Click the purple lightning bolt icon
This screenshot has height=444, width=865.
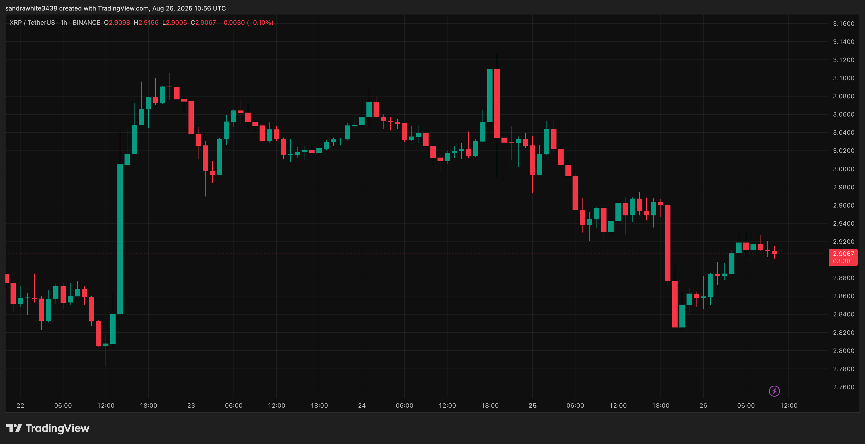coord(774,391)
